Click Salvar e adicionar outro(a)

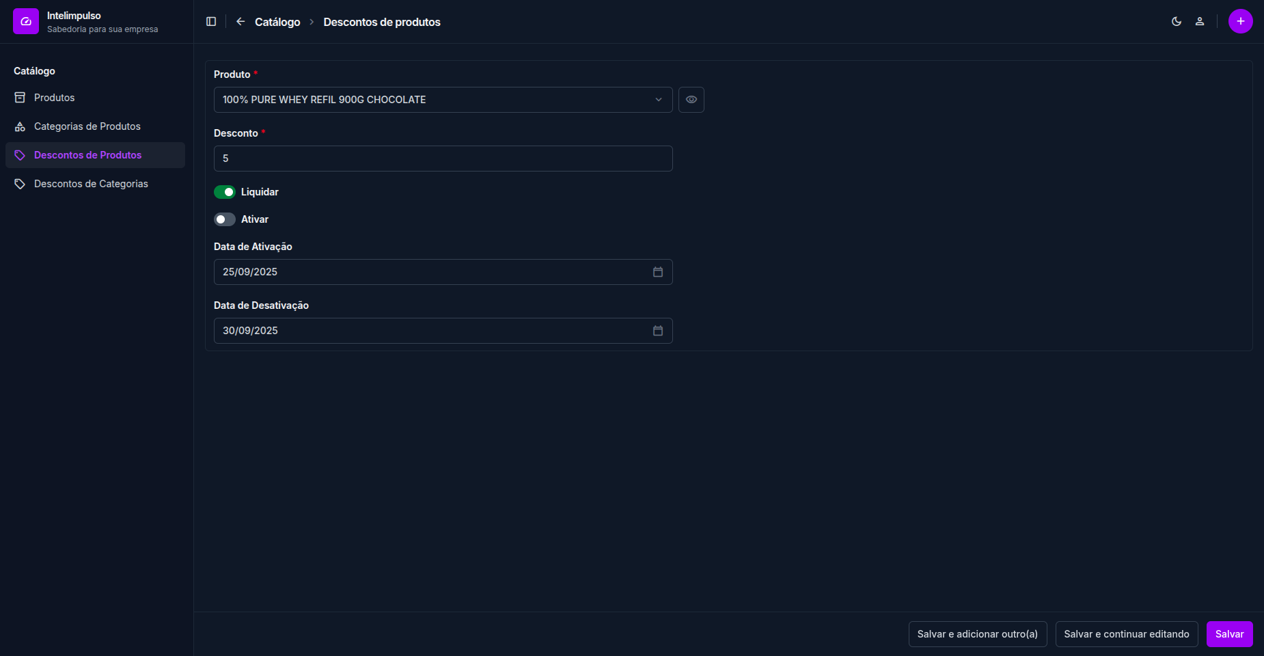(x=977, y=634)
